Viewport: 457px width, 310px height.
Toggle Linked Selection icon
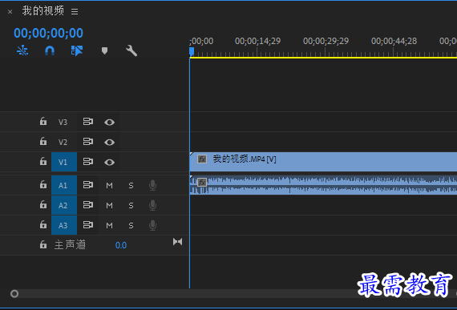click(x=77, y=50)
